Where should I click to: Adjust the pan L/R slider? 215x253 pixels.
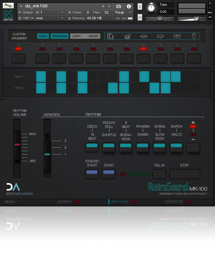click(x=159, y=19)
